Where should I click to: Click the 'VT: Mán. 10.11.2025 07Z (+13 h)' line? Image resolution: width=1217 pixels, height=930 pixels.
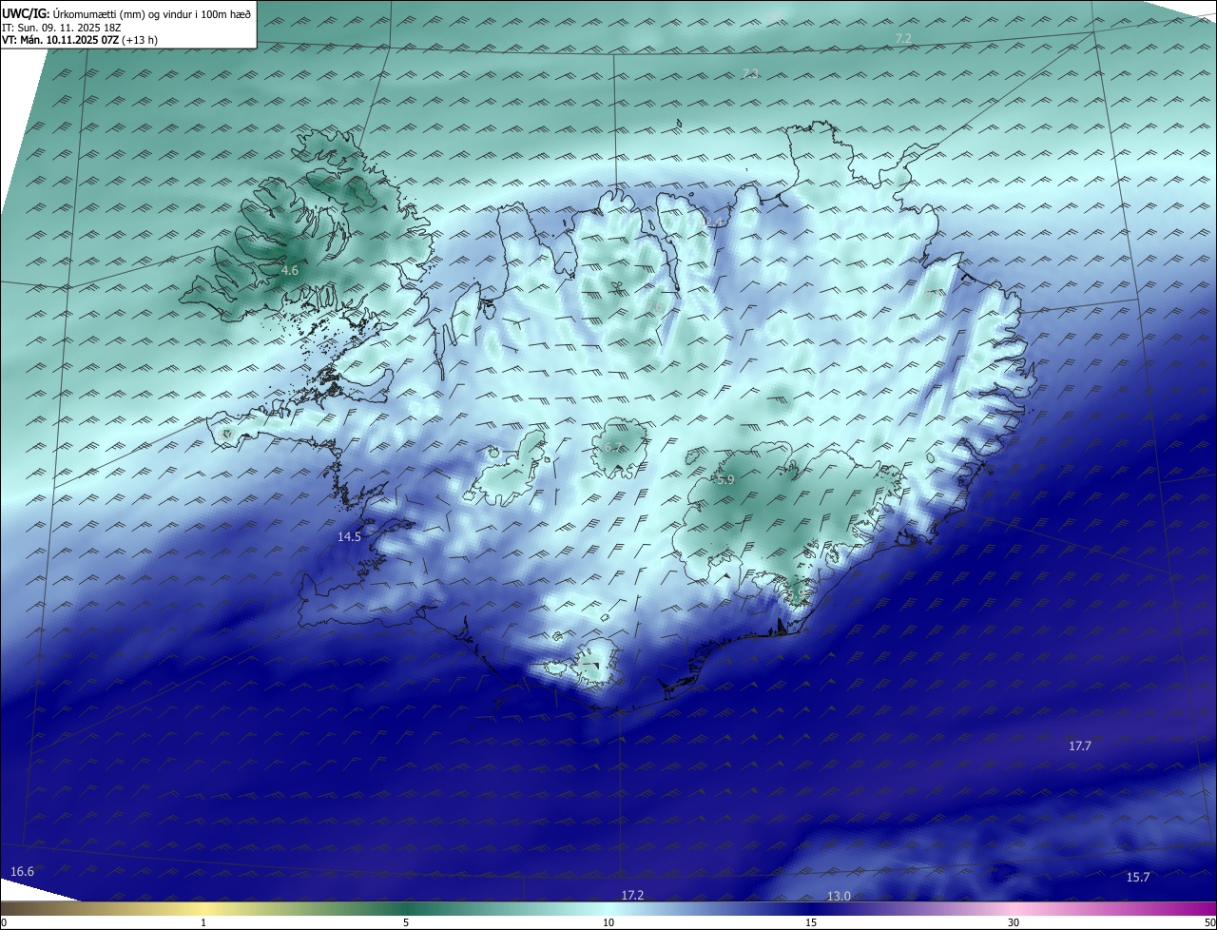pyautogui.click(x=80, y=40)
